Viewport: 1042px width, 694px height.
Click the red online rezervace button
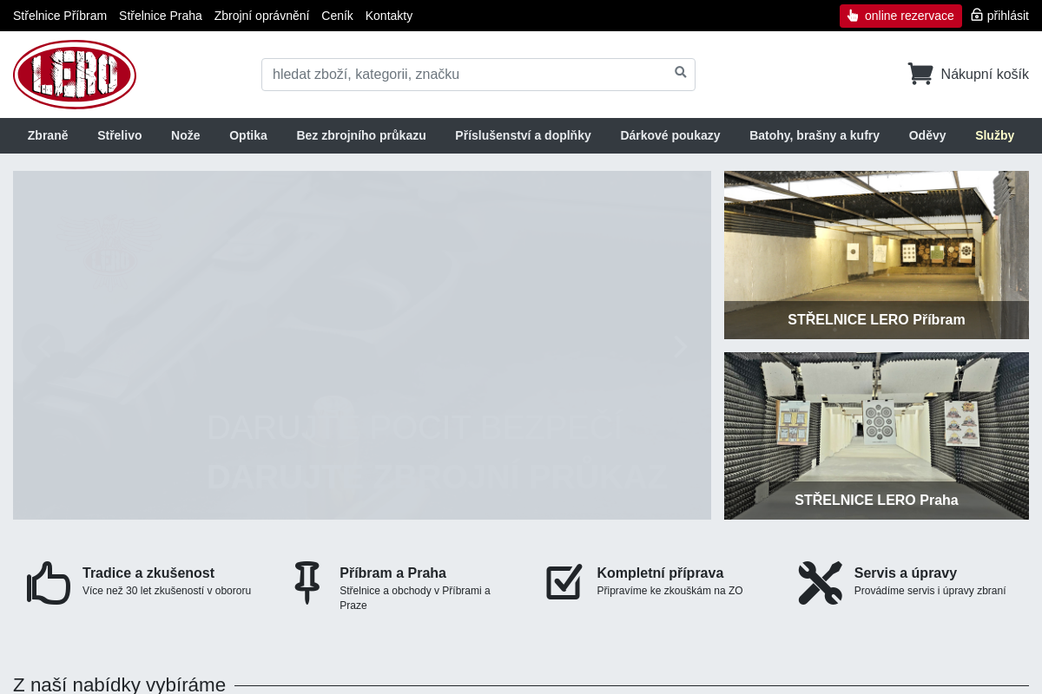tap(900, 16)
